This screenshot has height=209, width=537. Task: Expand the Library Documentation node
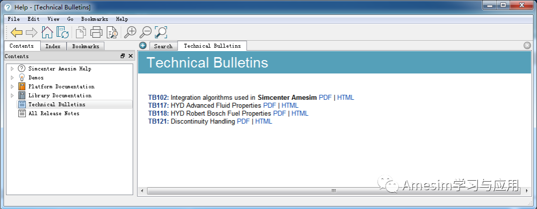point(12,95)
